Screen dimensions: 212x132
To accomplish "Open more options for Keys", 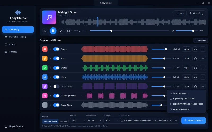I will 203,77.
